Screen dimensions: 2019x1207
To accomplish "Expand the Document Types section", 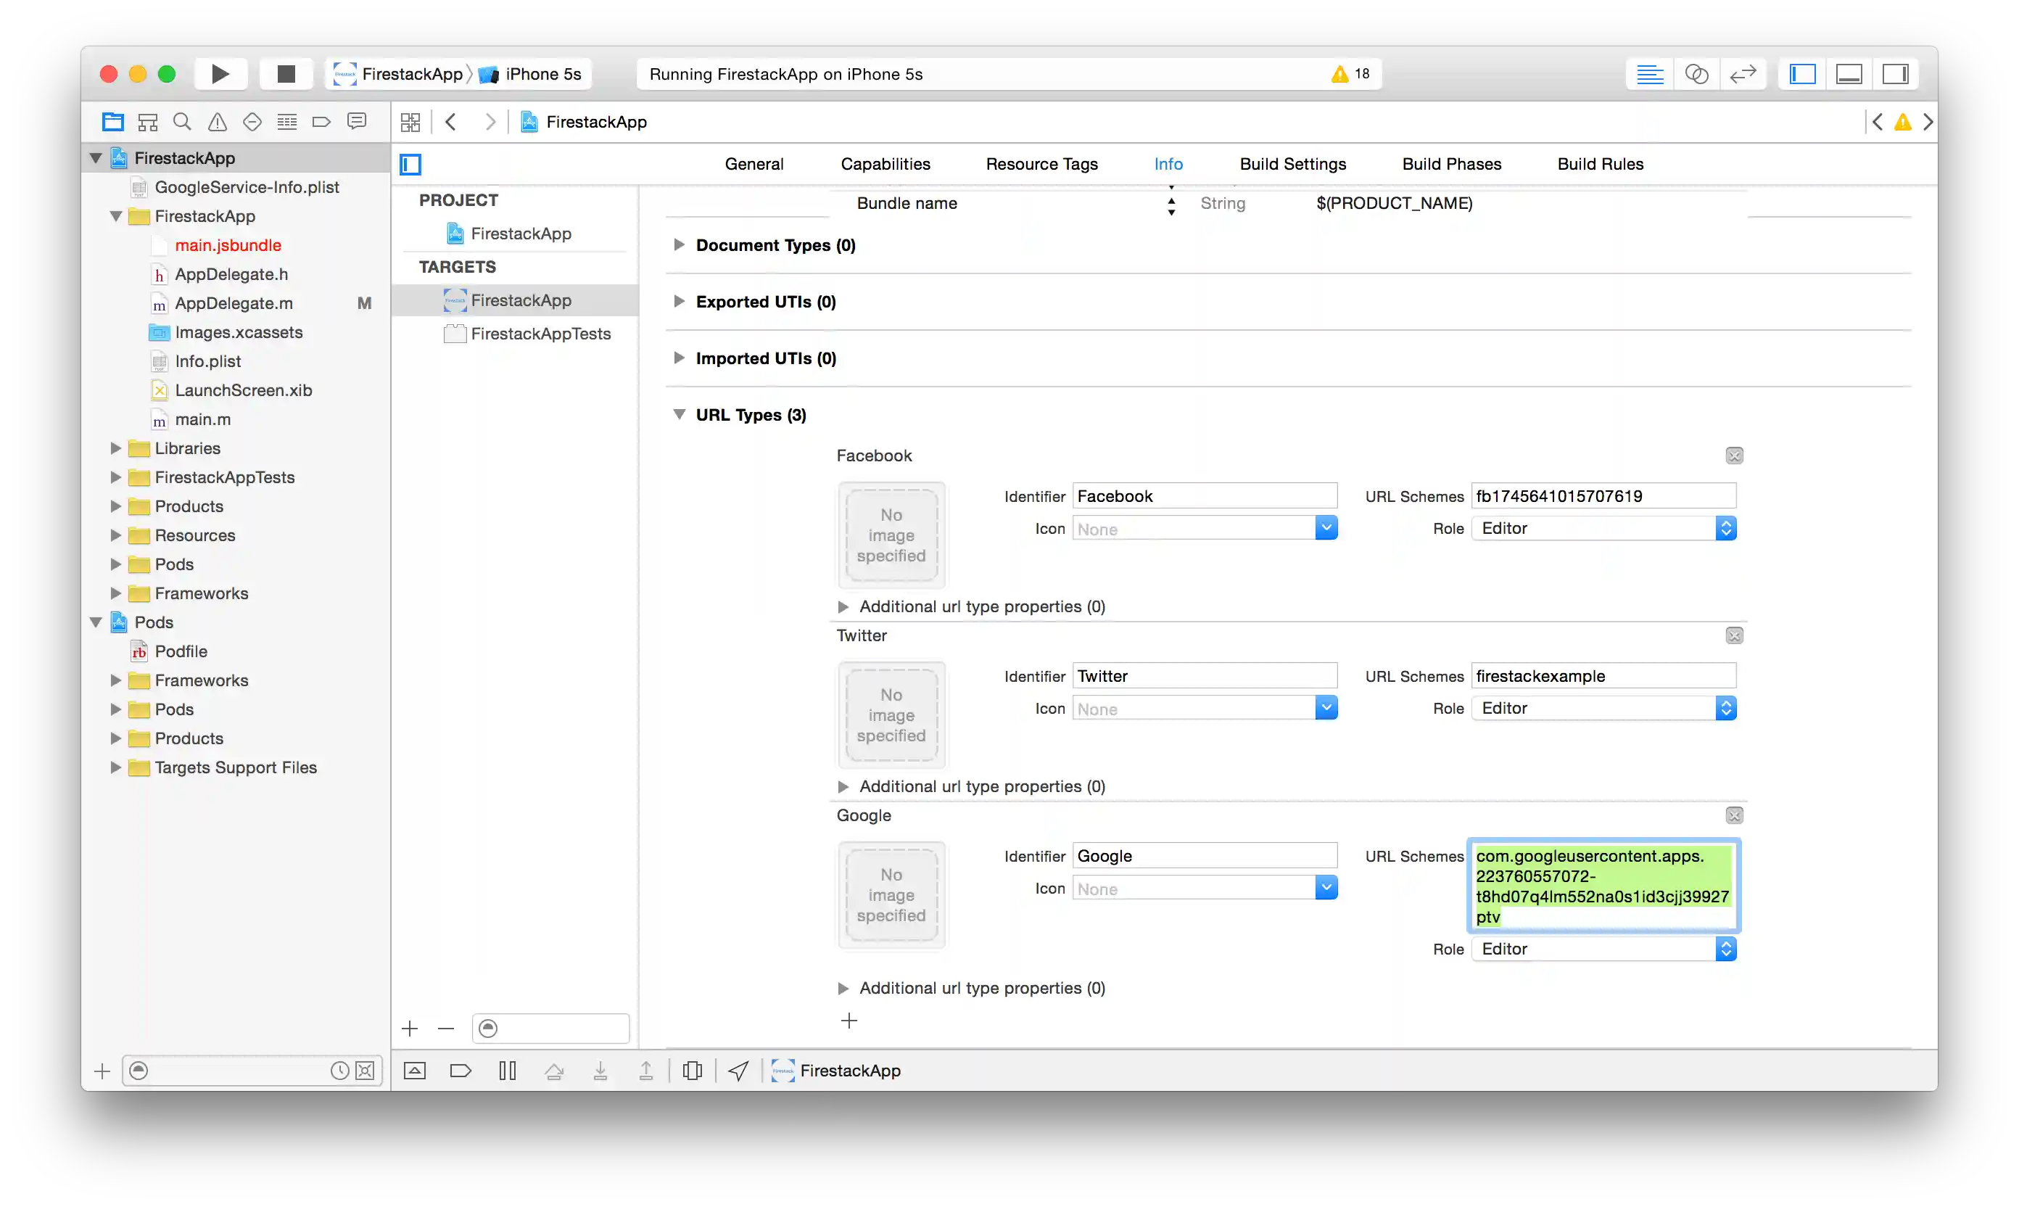I will 679,245.
